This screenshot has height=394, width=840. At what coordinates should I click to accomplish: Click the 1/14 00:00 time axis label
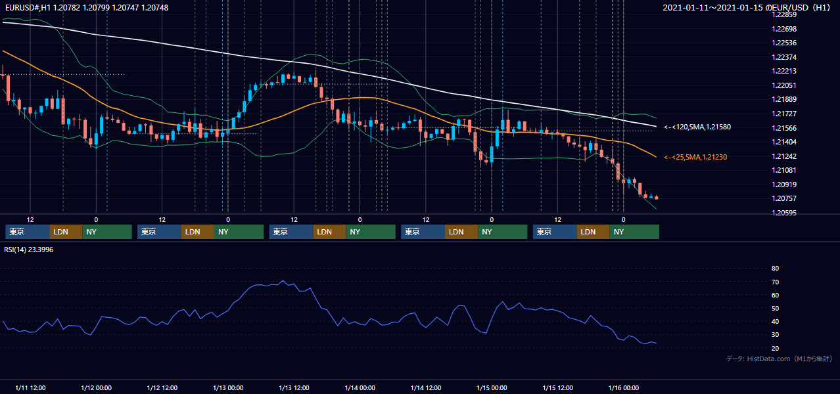[360, 387]
